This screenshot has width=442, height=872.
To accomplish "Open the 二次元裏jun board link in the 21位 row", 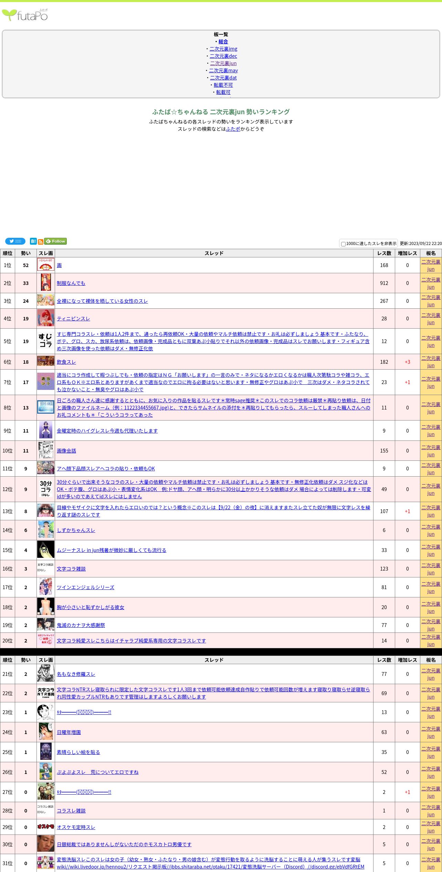I will (431, 674).
